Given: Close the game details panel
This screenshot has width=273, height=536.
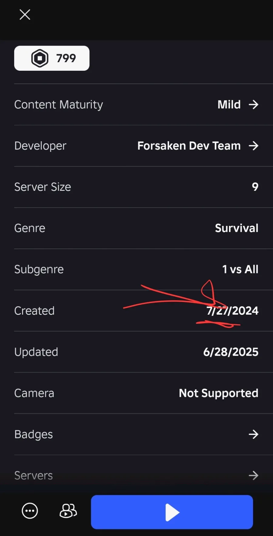Looking at the screenshot, I should (25, 14).
